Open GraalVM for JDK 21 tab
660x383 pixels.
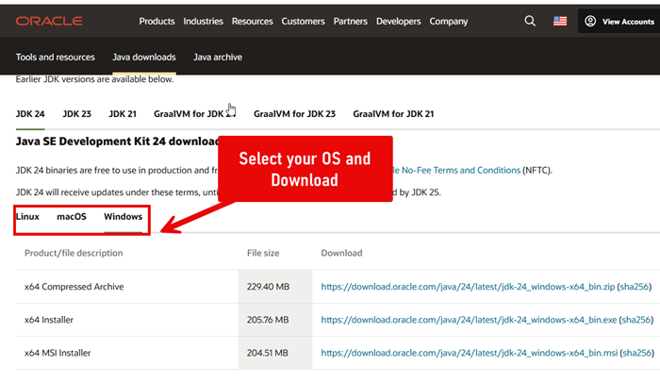click(393, 114)
